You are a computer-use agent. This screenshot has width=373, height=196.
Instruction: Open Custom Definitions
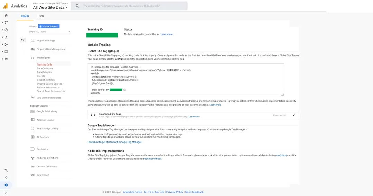point(46,167)
